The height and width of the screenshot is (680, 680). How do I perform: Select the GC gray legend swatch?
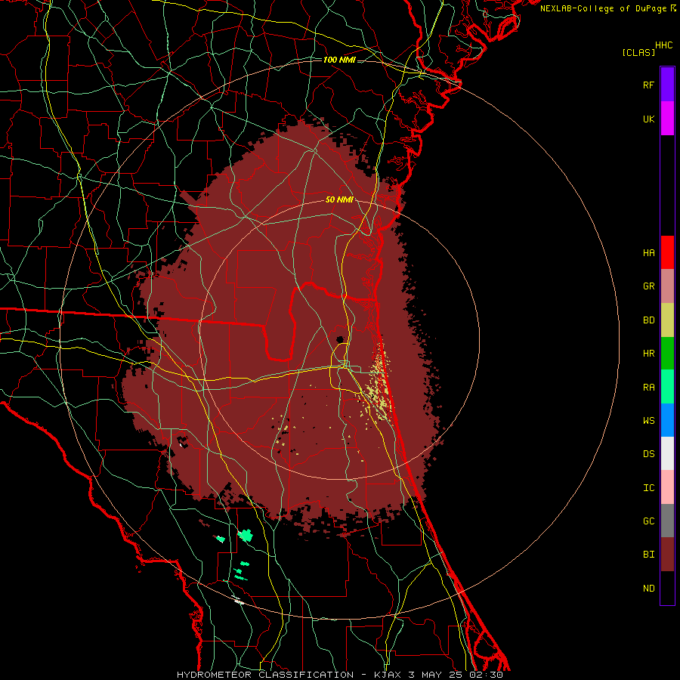667,521
